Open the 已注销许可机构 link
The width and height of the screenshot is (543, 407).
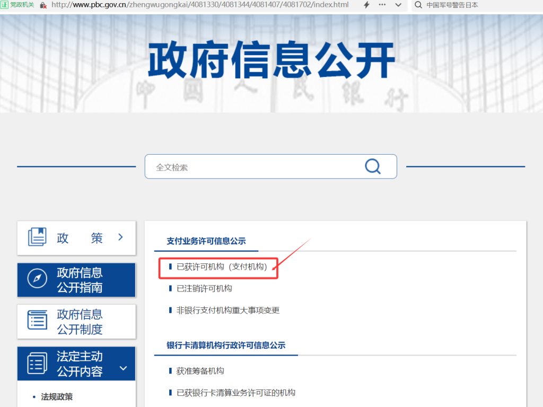click(204, 288)
